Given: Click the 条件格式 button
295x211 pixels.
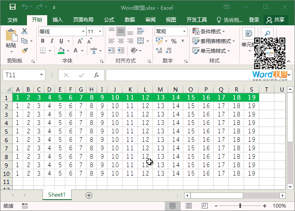Looking at the screenshot, I should [x=209, y=31].
